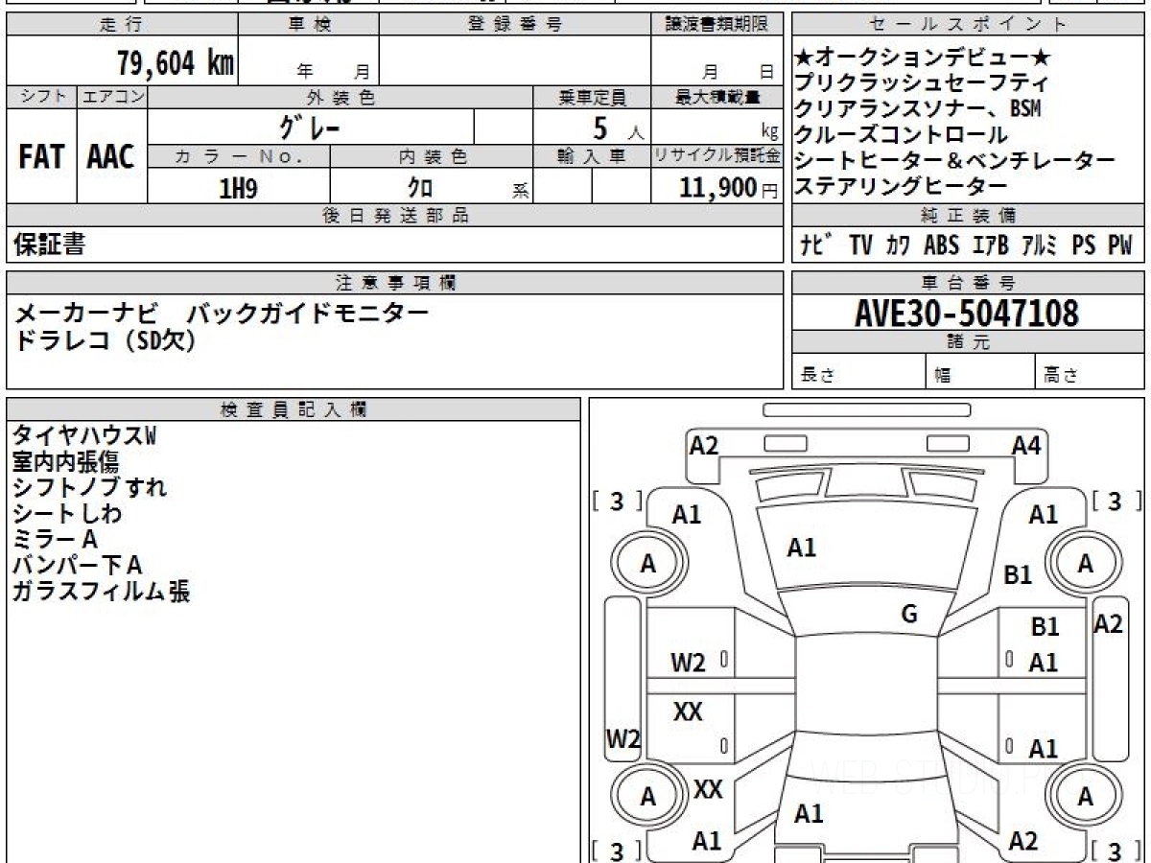Select the ミラーA inspector note
The image size is (1151, 863).
[x=55, y=539]
